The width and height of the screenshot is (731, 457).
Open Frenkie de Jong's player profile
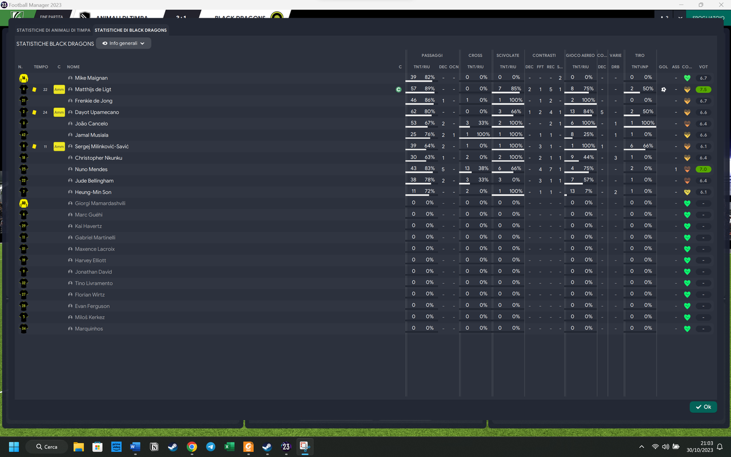(x=94, y=101)
